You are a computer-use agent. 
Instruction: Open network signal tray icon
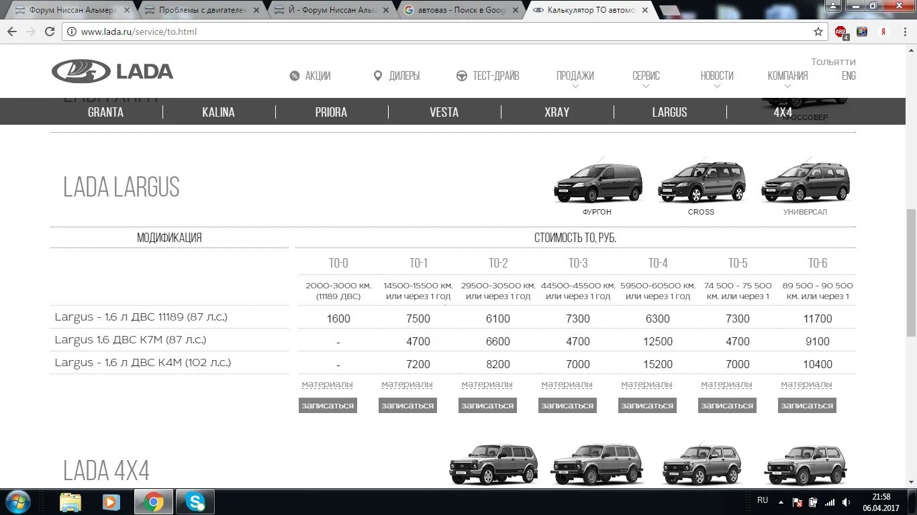click(x=830, y=502)
